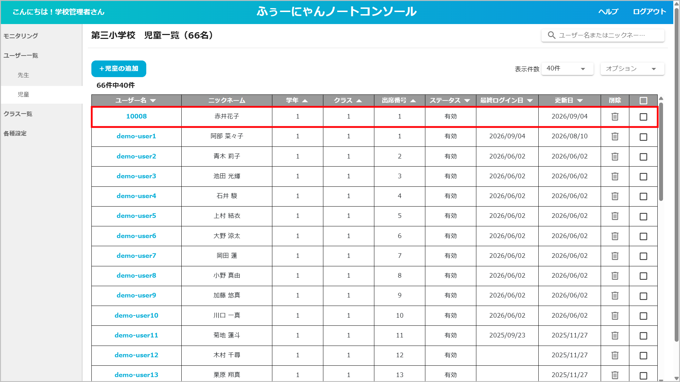The height and width of the screenshot is (382, 680).
Task: Click the +児童の追加 button
Action: point(119,69)
